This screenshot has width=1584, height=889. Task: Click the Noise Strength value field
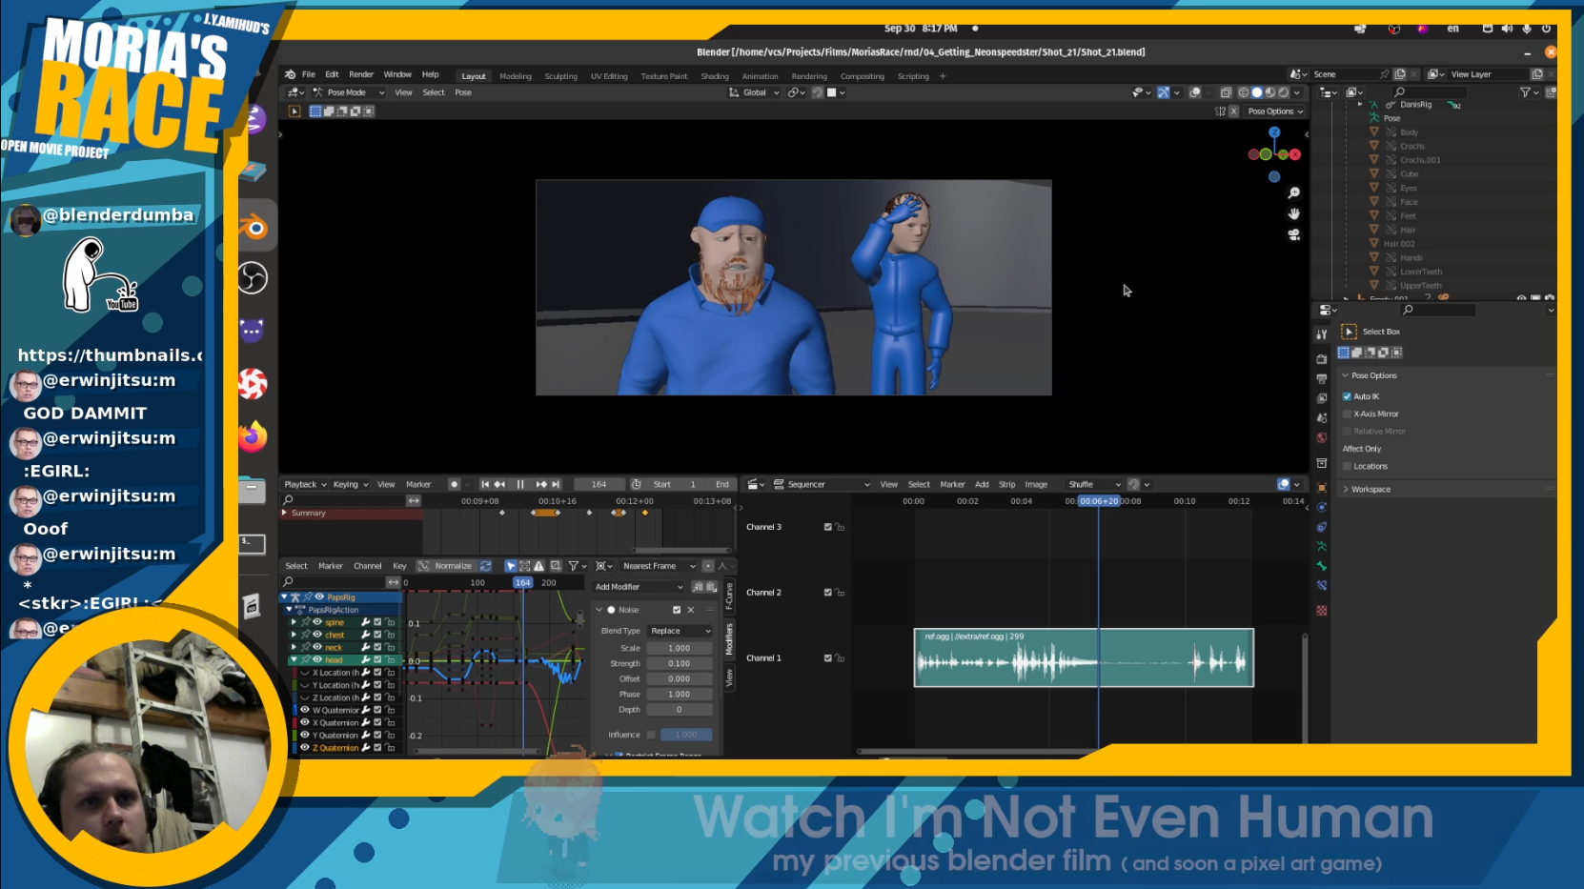click(x=680, y=663)
